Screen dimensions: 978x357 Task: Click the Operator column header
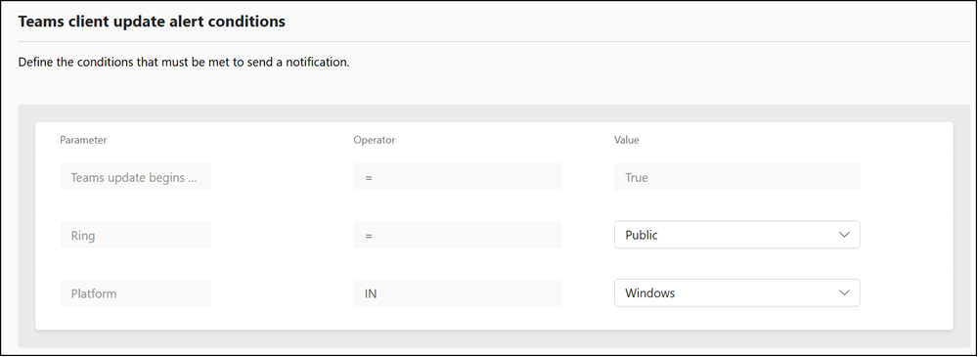pos(375,140)
